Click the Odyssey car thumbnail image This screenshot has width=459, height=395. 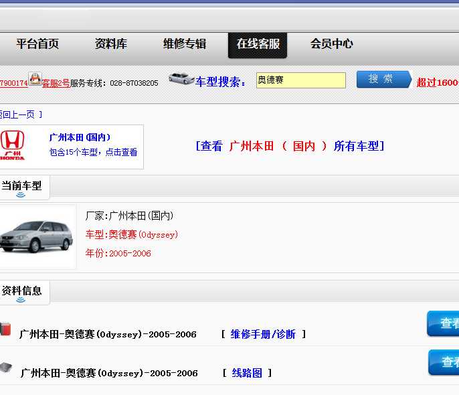pos(37,237)
